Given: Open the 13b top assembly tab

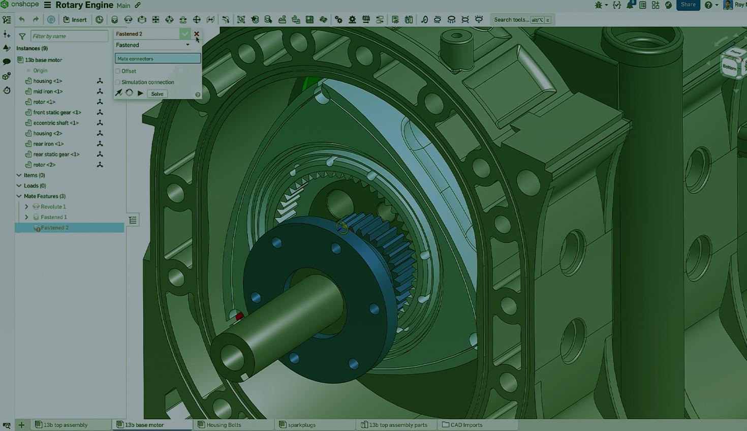Looking at the screenshot, I should click(65, 425).
